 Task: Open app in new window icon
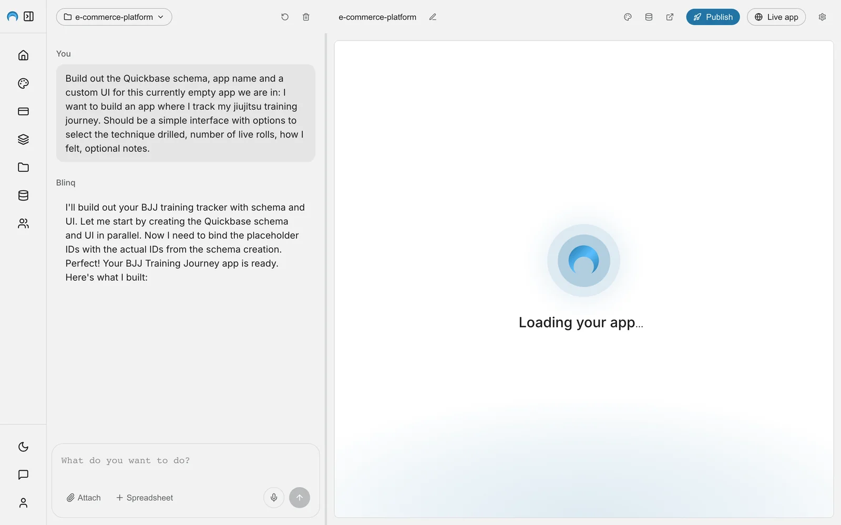(x=670, y=17)
